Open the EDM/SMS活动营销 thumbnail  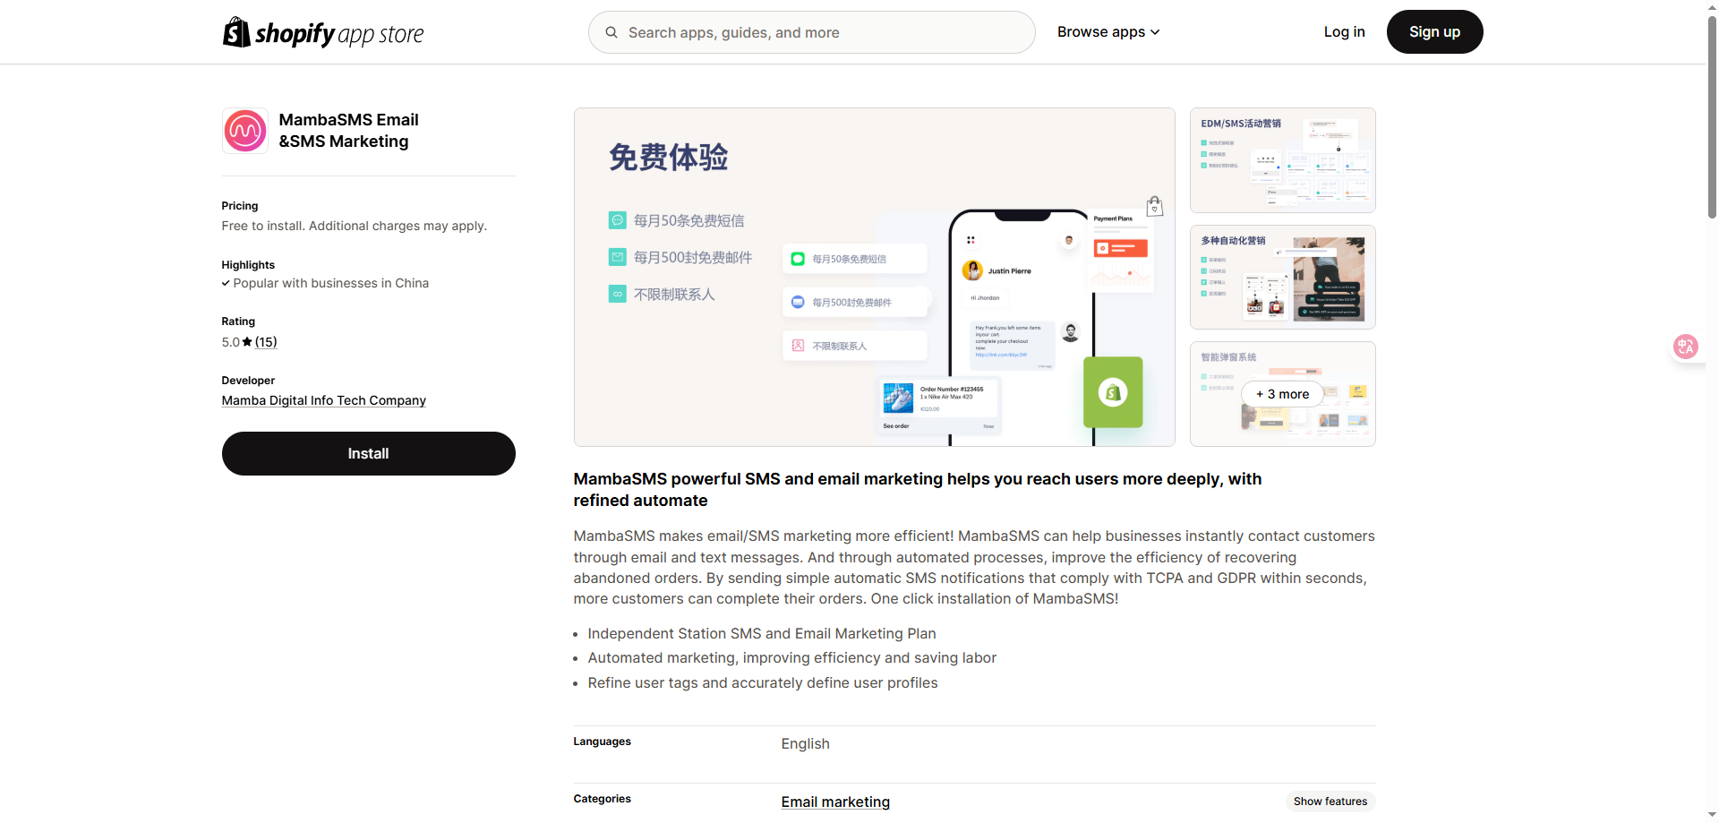pyautogui.click(x=1282, y=160)
